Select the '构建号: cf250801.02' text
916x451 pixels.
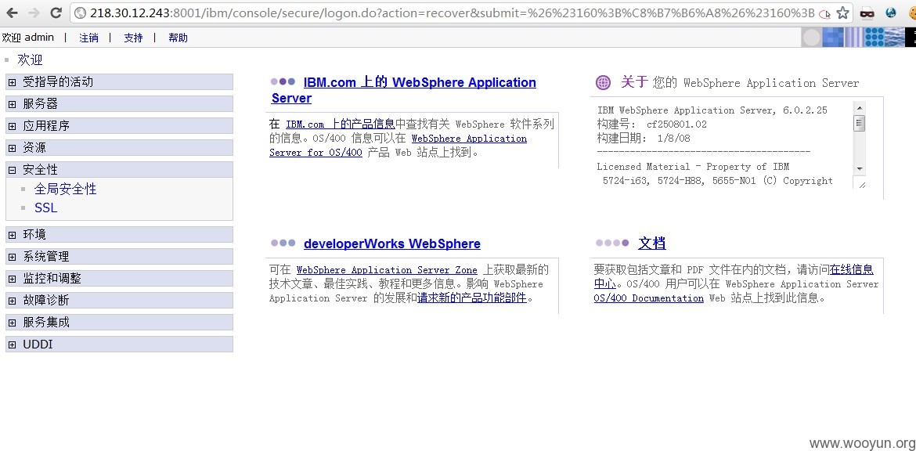pos(651,124)
